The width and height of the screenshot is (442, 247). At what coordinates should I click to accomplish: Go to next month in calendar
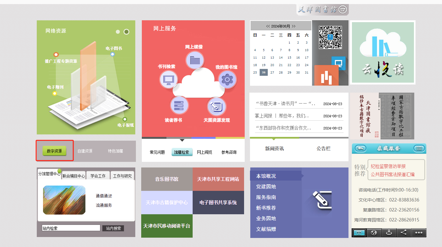294,26
